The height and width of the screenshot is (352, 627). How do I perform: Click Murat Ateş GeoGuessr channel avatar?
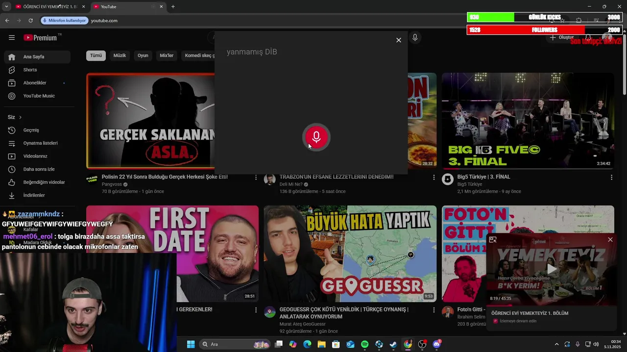[270, 312]
